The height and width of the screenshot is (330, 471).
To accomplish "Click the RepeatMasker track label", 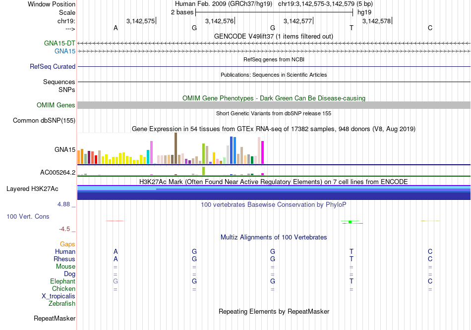I will point(55,318).
